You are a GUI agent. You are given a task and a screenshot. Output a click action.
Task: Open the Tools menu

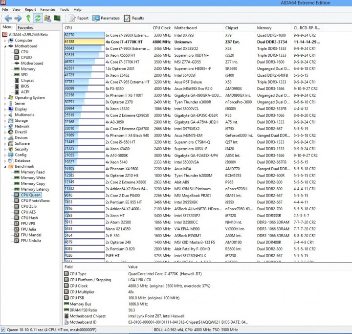click(x=65, y=9)
